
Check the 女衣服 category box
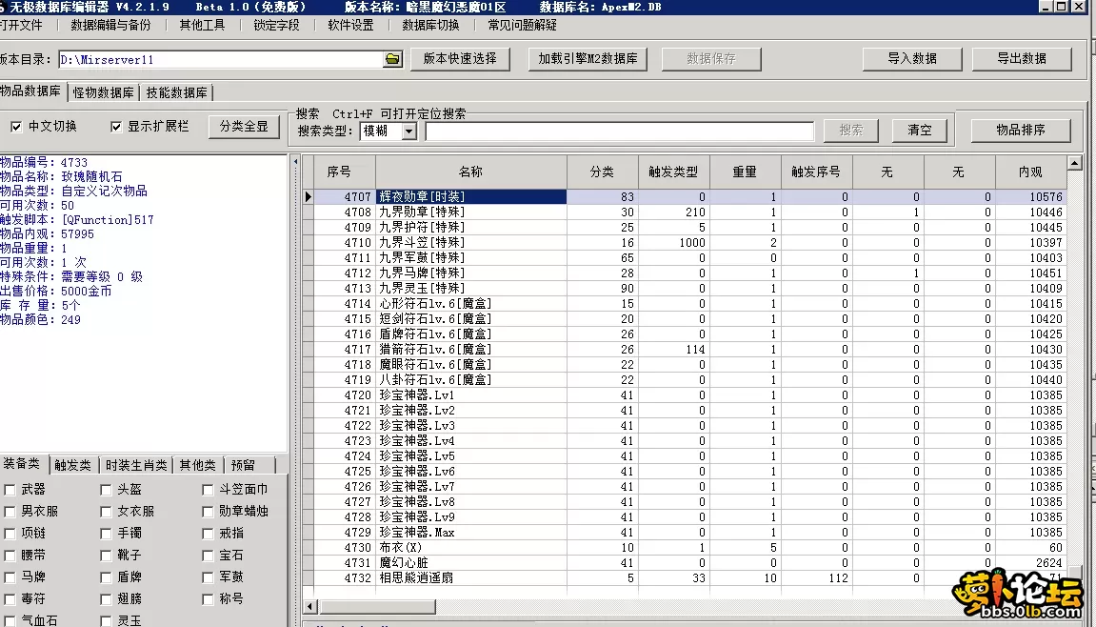(x=106, y=512)
